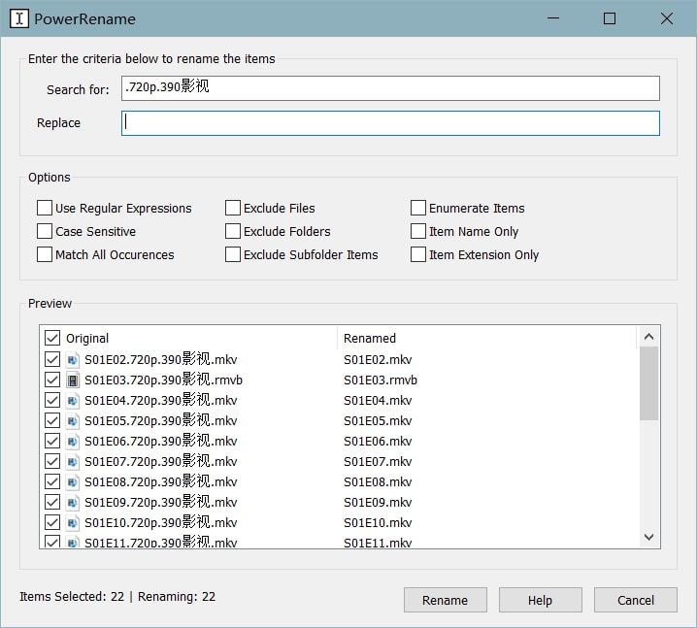This screenshot has width=697, height=628.
Task: Click the preview list scrollbar thumb
Action: [x=648, y=383]
